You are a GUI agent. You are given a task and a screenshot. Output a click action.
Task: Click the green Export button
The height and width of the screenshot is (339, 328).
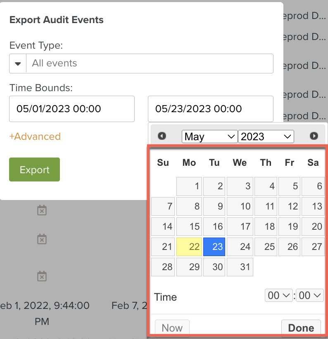pyautogui.click(x=34, y=169)
